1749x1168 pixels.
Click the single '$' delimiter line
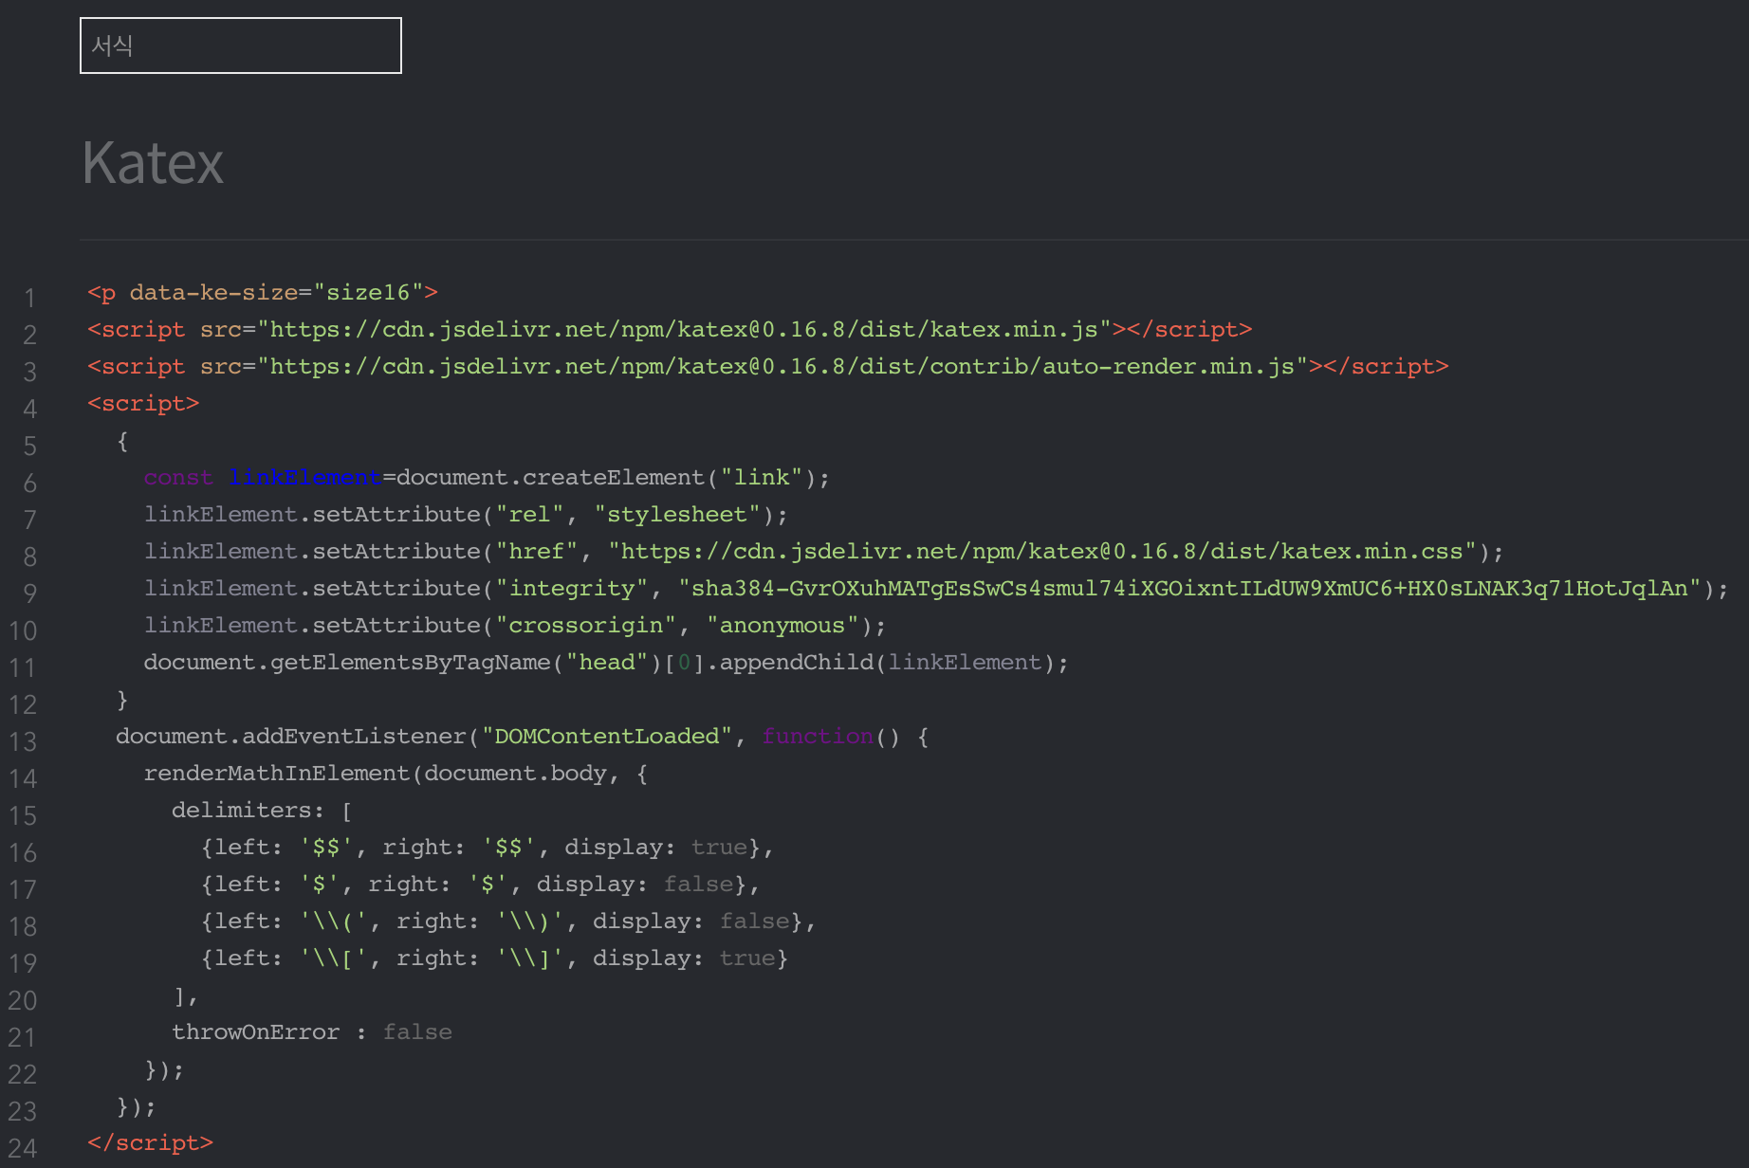pyautogui.click(x=480, y=885)
